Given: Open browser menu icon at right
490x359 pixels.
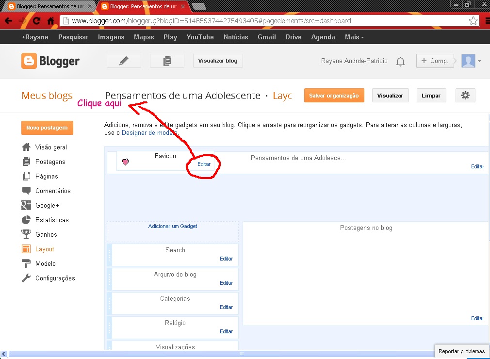Looking at the screenshot, I should click(x=488, y=21).
